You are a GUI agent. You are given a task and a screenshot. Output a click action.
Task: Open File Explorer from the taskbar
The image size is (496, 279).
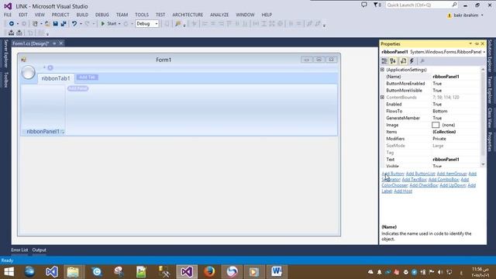pyautogui.click(x=73, y=272)
